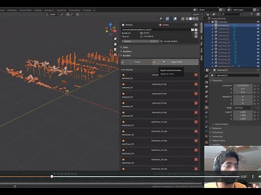This screenshot has width=261, height=195.
Task: Open the Particles properties tab icon
Action: (x=207, y=117)
